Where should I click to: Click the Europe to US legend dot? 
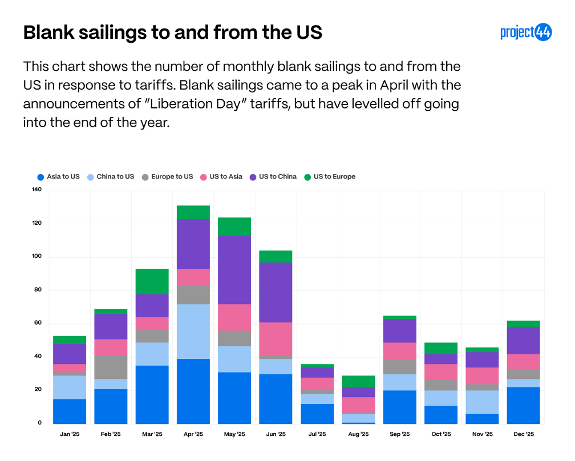tap(145, 177)
